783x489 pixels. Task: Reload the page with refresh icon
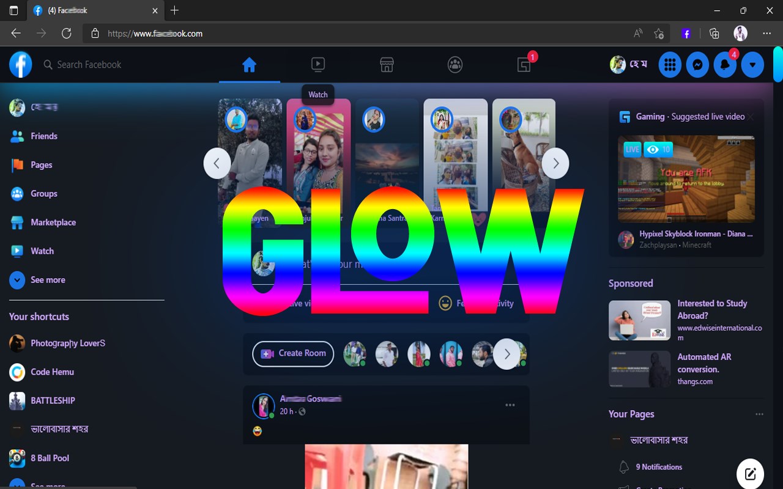[x=67, y=34]
